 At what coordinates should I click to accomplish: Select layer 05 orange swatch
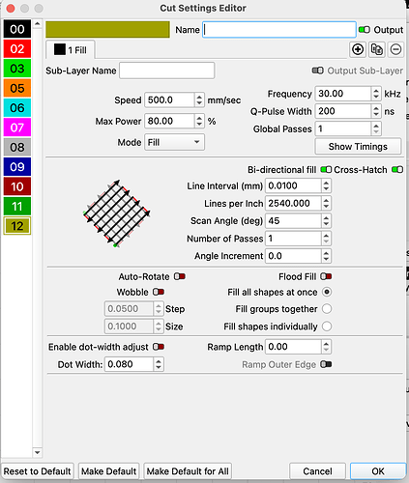(17, 88)
